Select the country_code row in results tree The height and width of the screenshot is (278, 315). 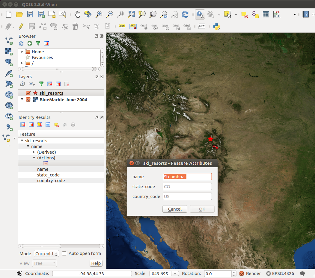click(51, 181)
